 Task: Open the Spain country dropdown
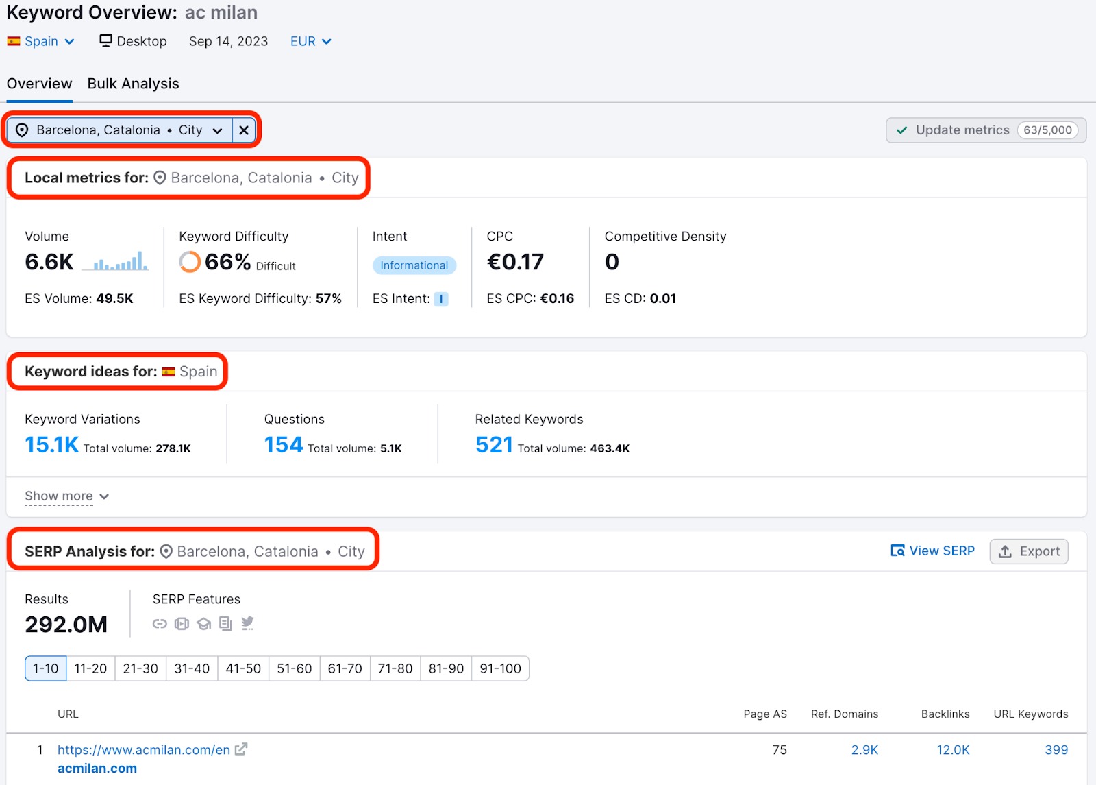[x=40, y=41]
